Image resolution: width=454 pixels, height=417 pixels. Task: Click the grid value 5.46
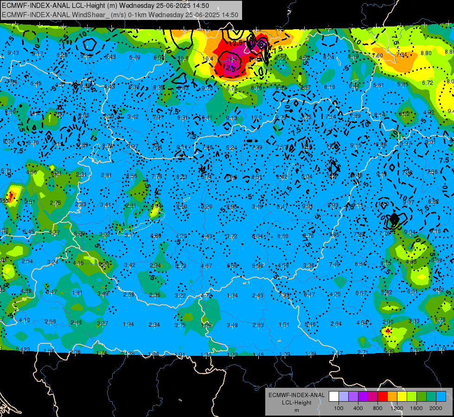[x=310, y=324]
